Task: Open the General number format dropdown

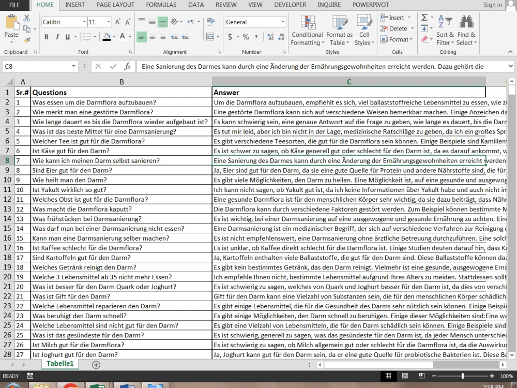Action: click(x=283, y=22)
